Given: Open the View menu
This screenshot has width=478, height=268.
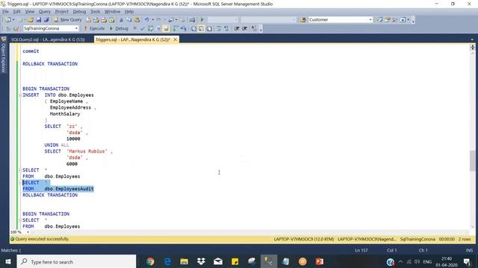Looking at the screenshot, I should click(x=30, y=12).
